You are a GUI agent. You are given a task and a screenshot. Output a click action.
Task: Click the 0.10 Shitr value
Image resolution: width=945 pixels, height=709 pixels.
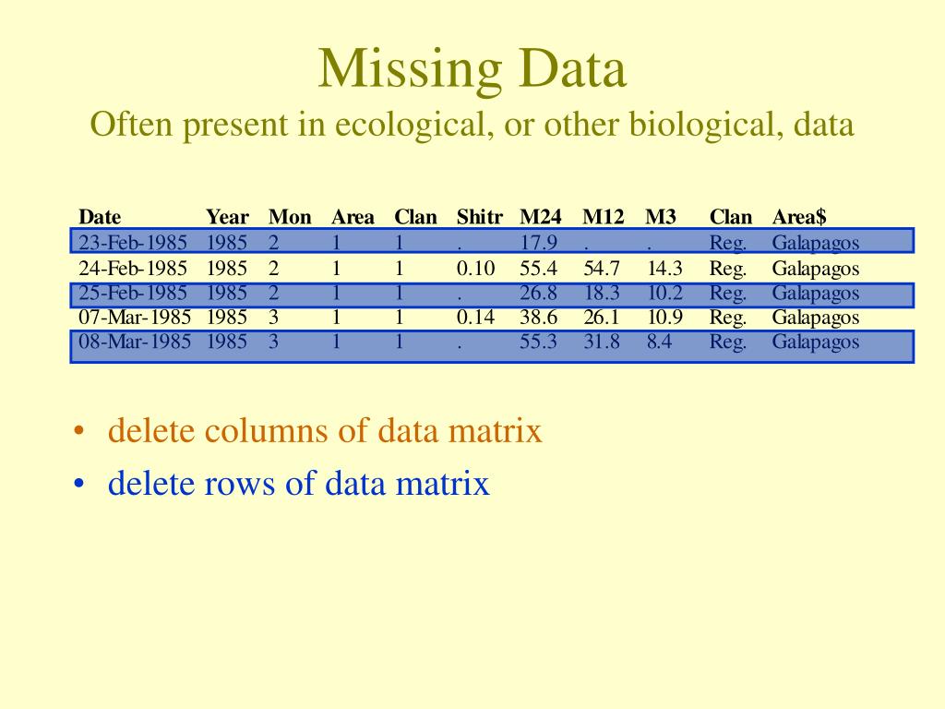475,268
